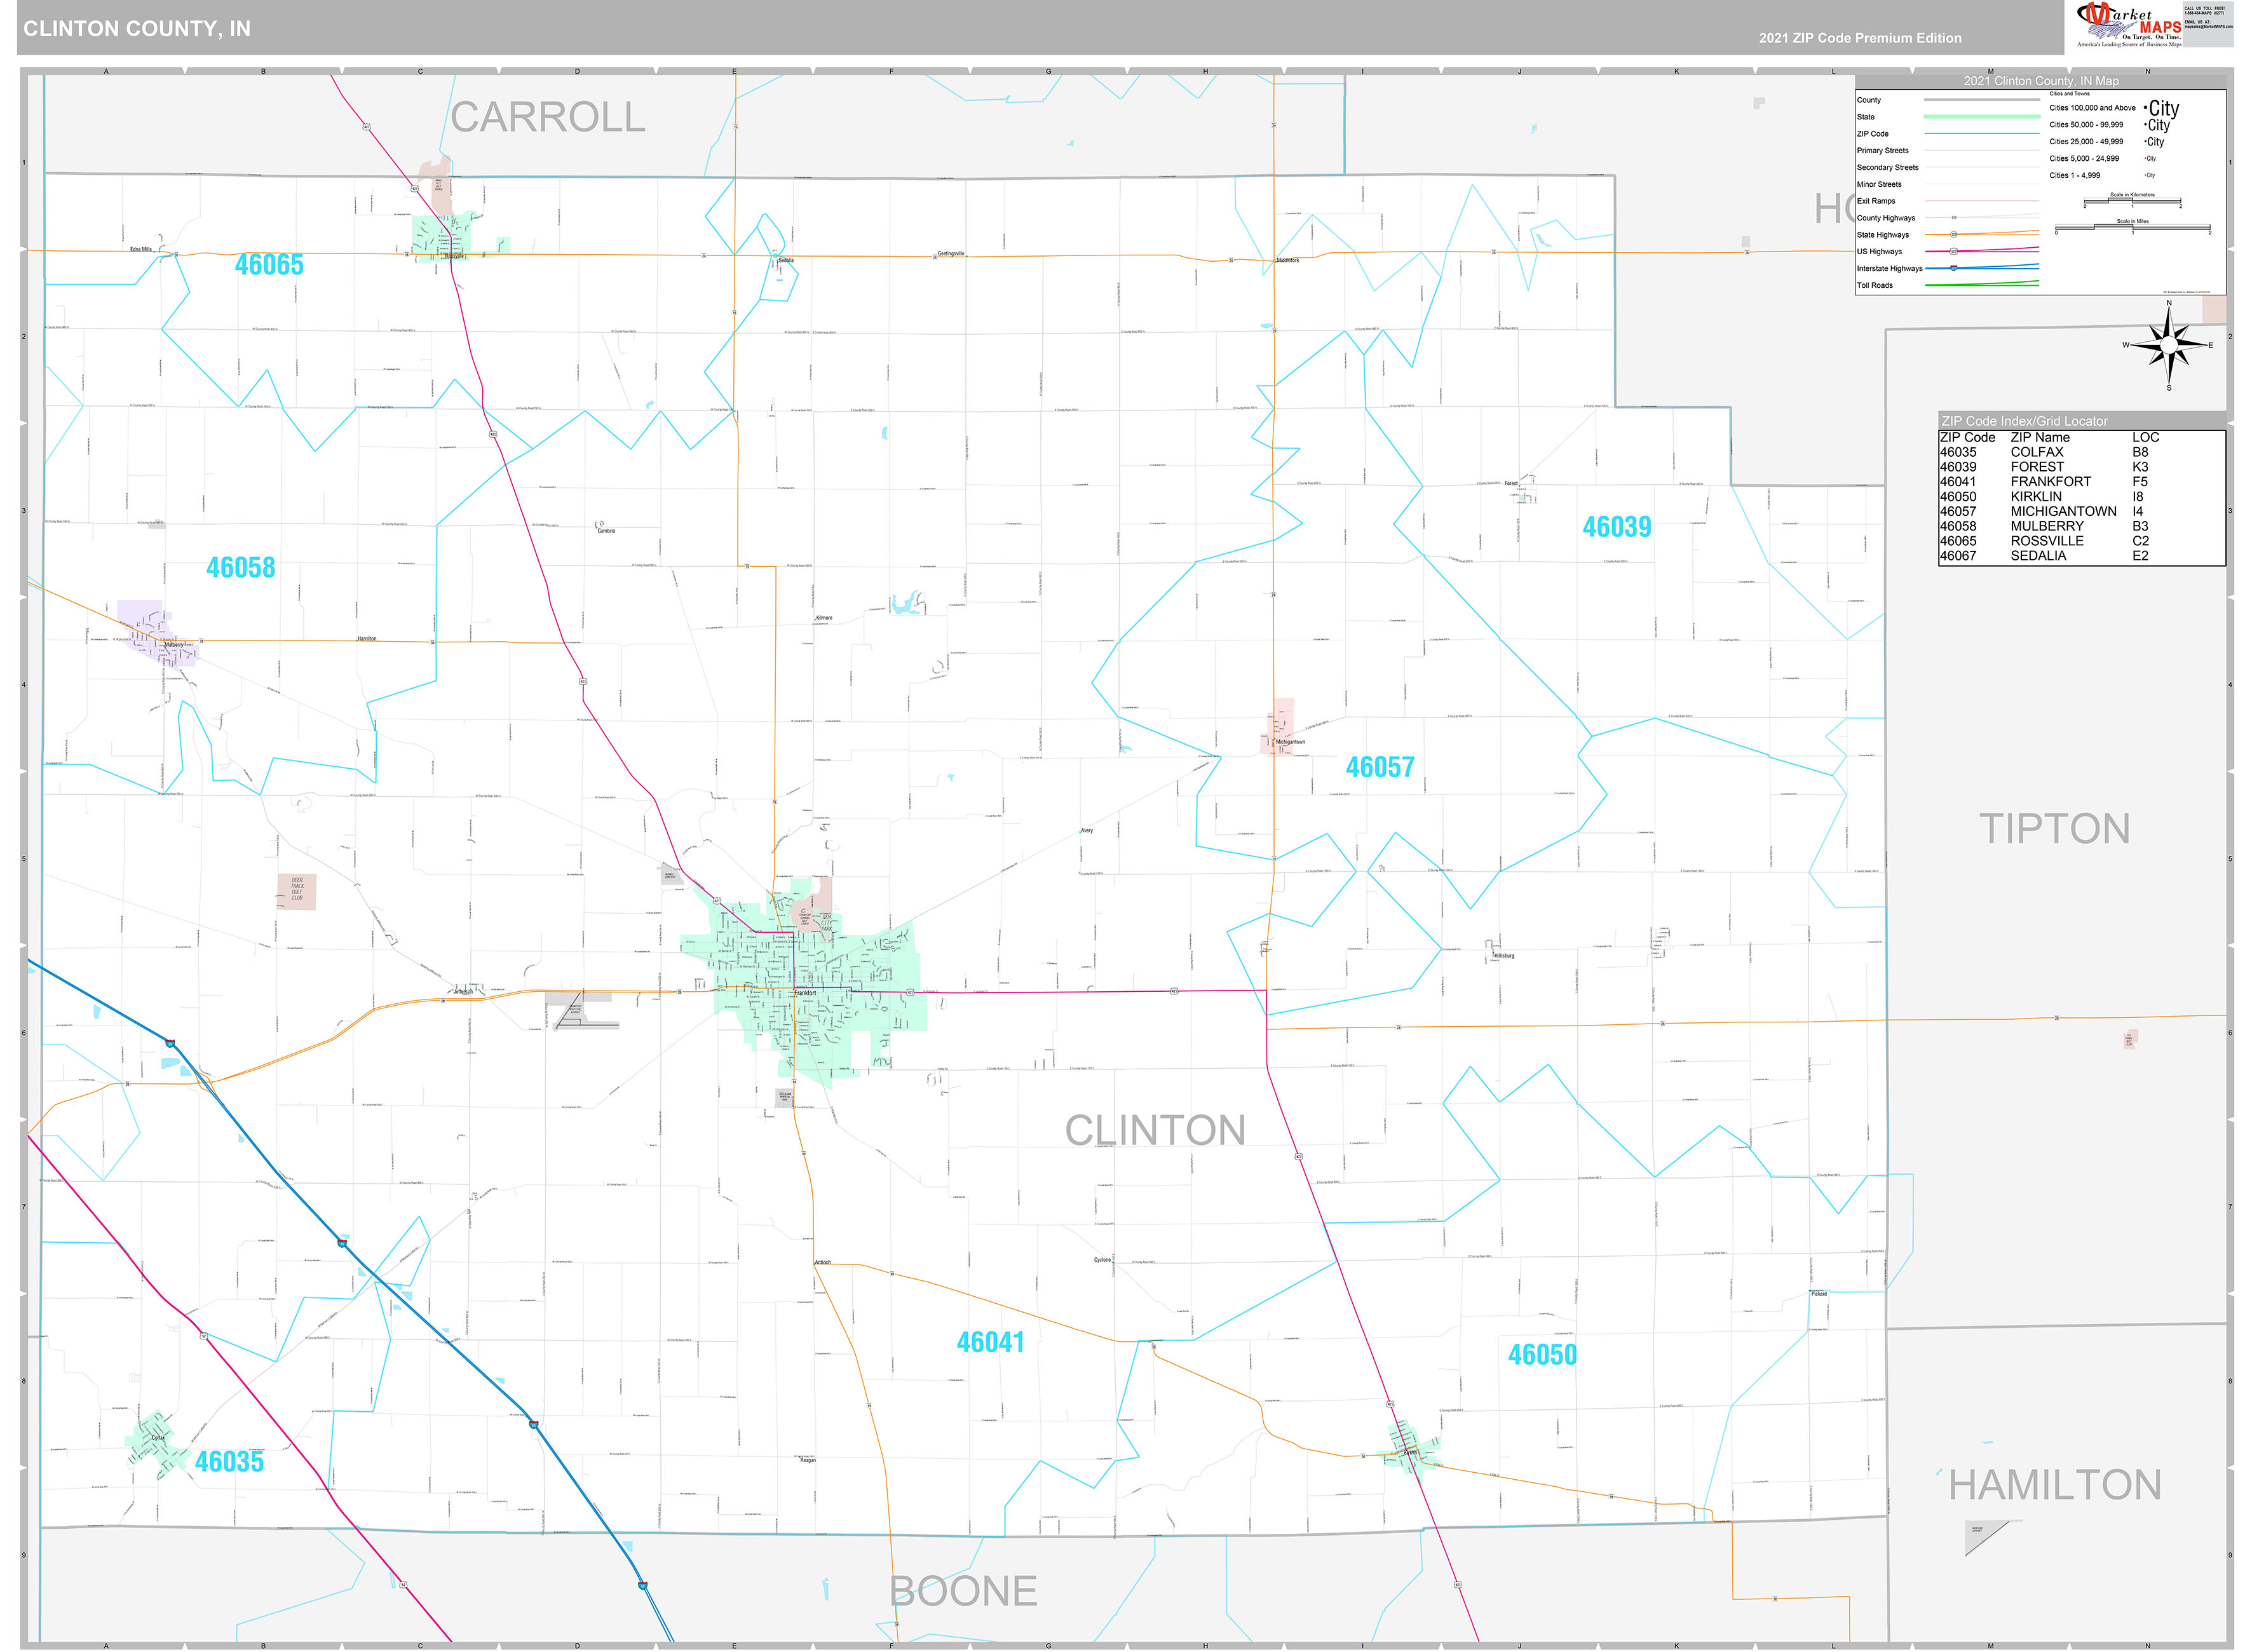Click the 46039 ZIP code label on the map
This screenshot has width=2245, height=1652.
pyautogui.click(x=1616, y=527)
